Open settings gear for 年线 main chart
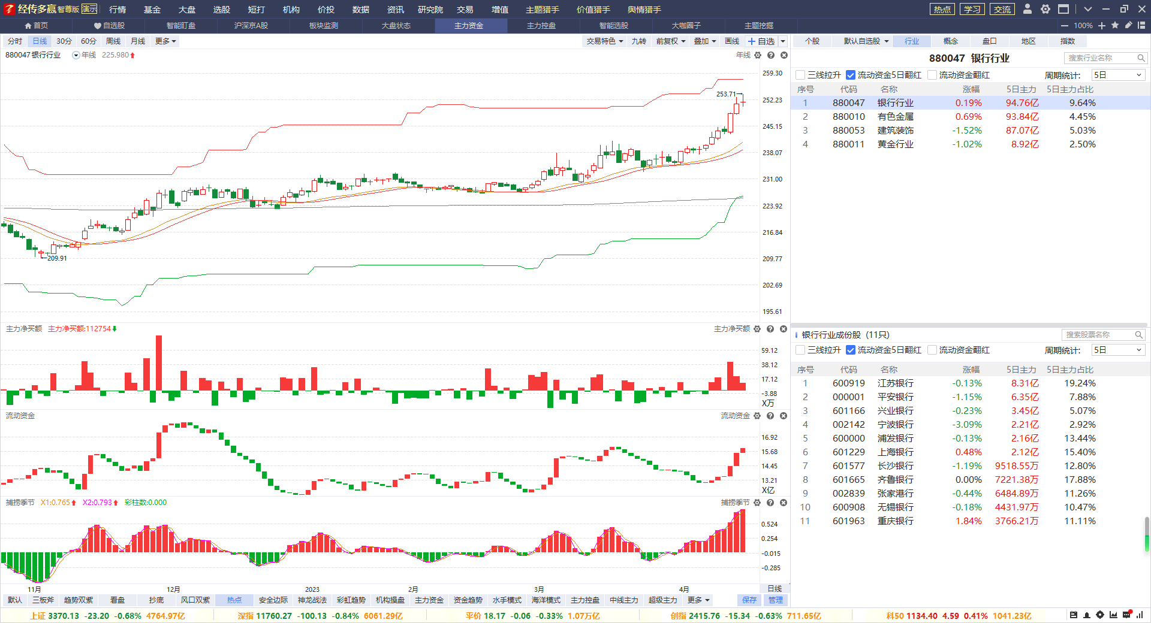The image size is (1151, 623). (x=758, y=55)
